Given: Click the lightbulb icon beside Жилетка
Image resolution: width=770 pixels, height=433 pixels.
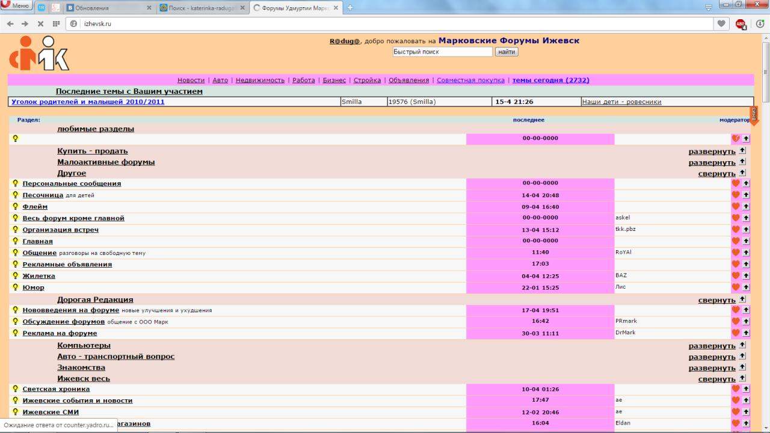Looking at the screenshot, I should pyautogui.click(x=16, y=275).
